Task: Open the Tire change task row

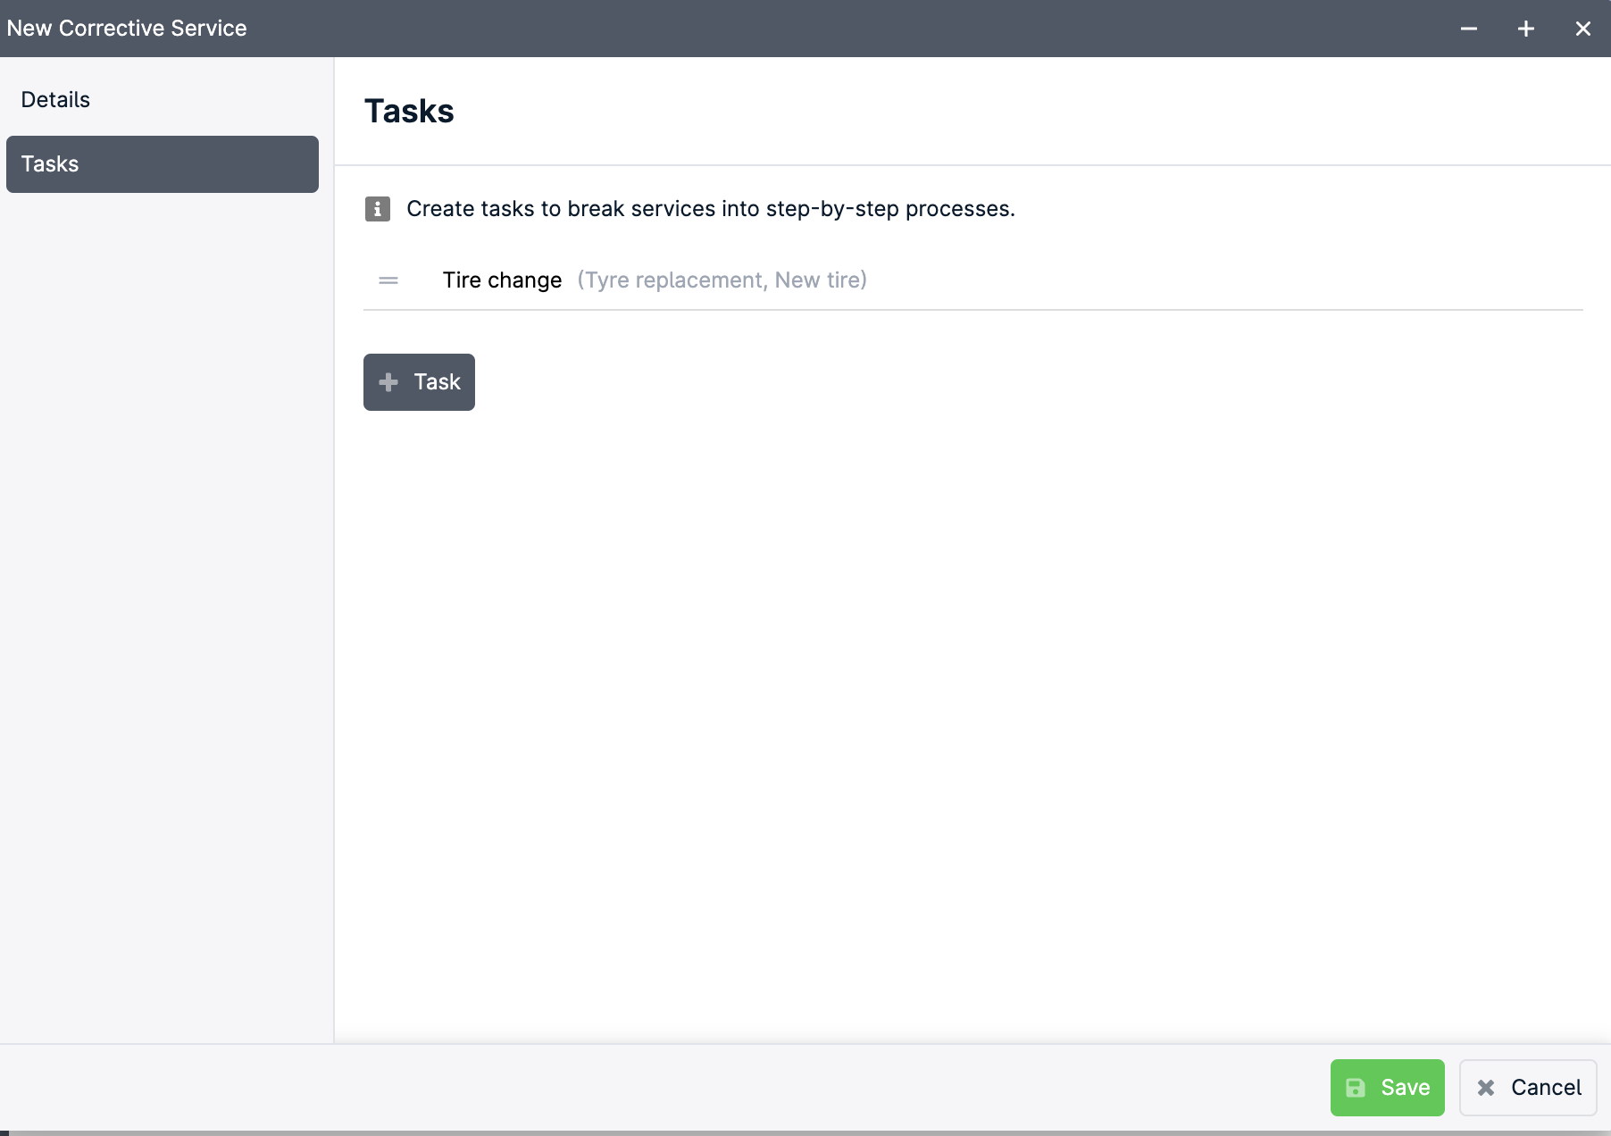Action: pyautogui.click(x=973, y=280)
